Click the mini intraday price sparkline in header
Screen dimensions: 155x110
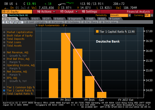[x=66, y=3]
